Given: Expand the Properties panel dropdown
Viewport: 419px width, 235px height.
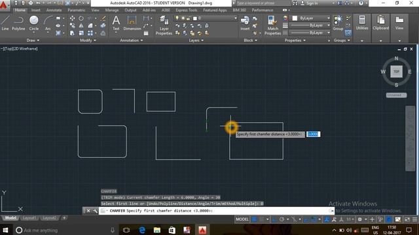Looking at the screenshot, I should pyautogui.click(x=295, y=40).
